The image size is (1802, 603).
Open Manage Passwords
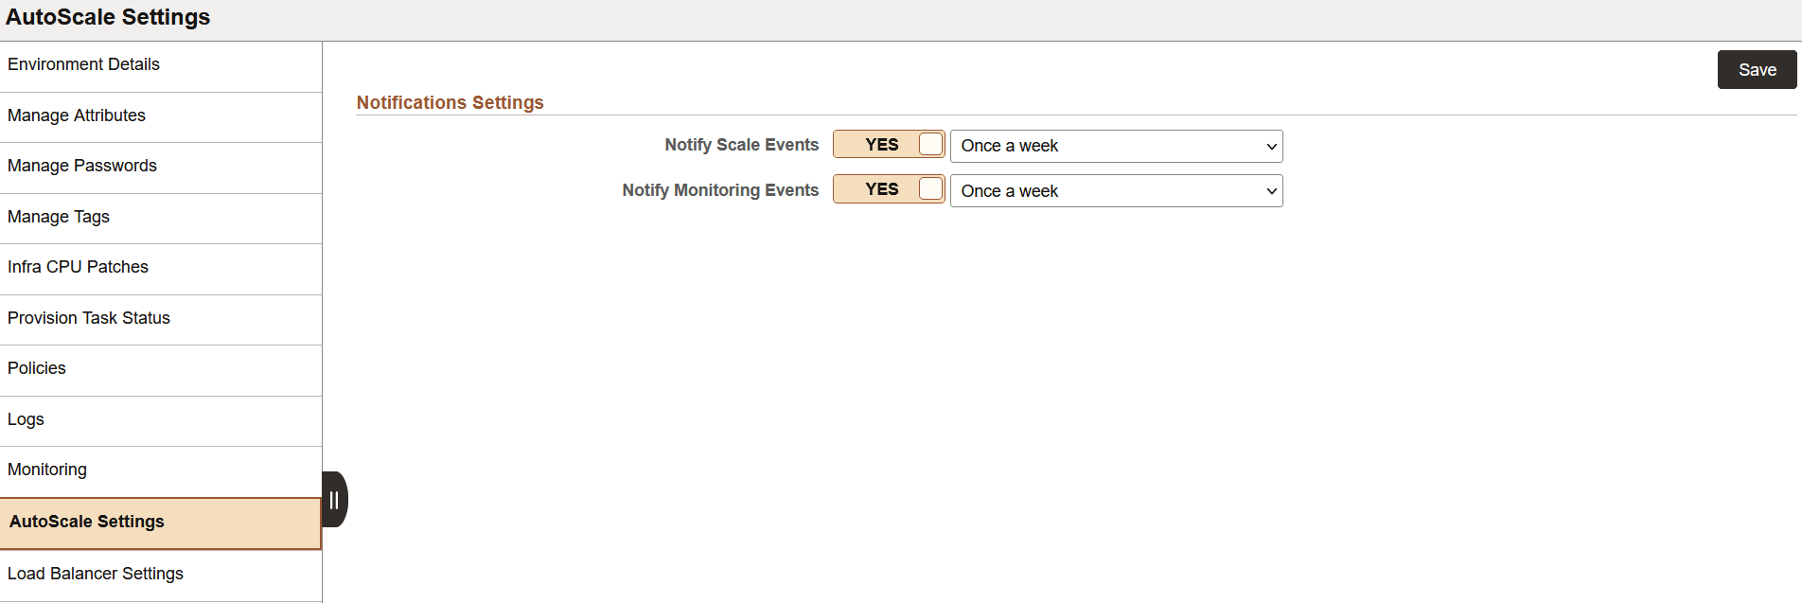(82, 165)
